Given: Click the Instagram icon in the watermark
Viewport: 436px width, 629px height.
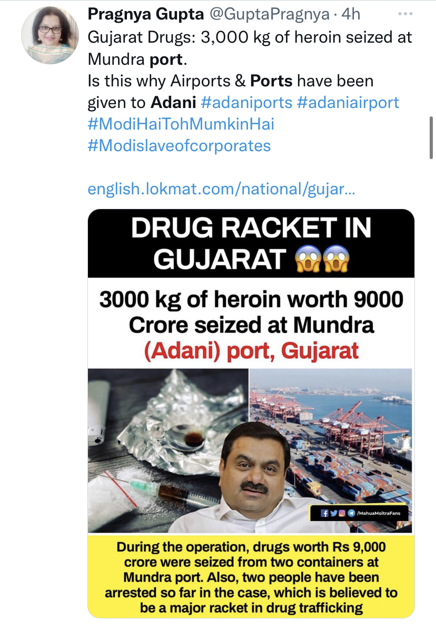Looking at the screenshot, I should tap(342, 513).
